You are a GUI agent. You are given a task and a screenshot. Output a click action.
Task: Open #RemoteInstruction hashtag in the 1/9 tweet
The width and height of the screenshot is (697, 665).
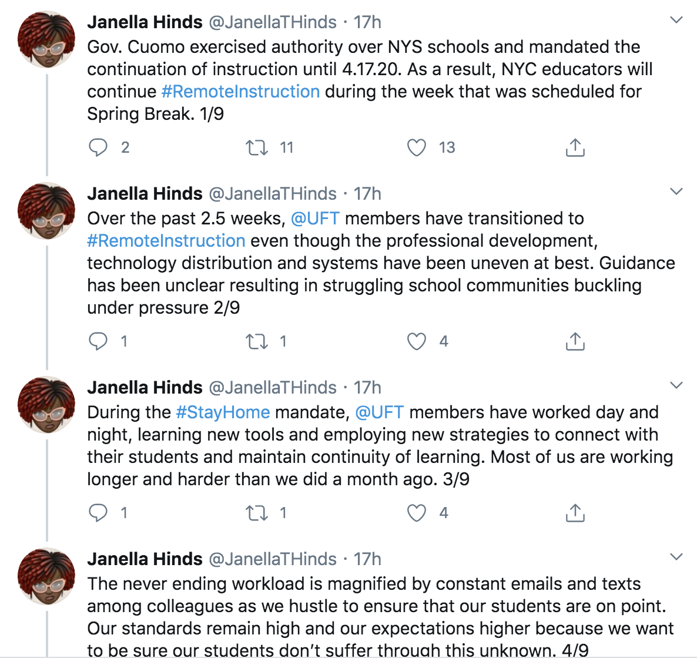point(240,92)
